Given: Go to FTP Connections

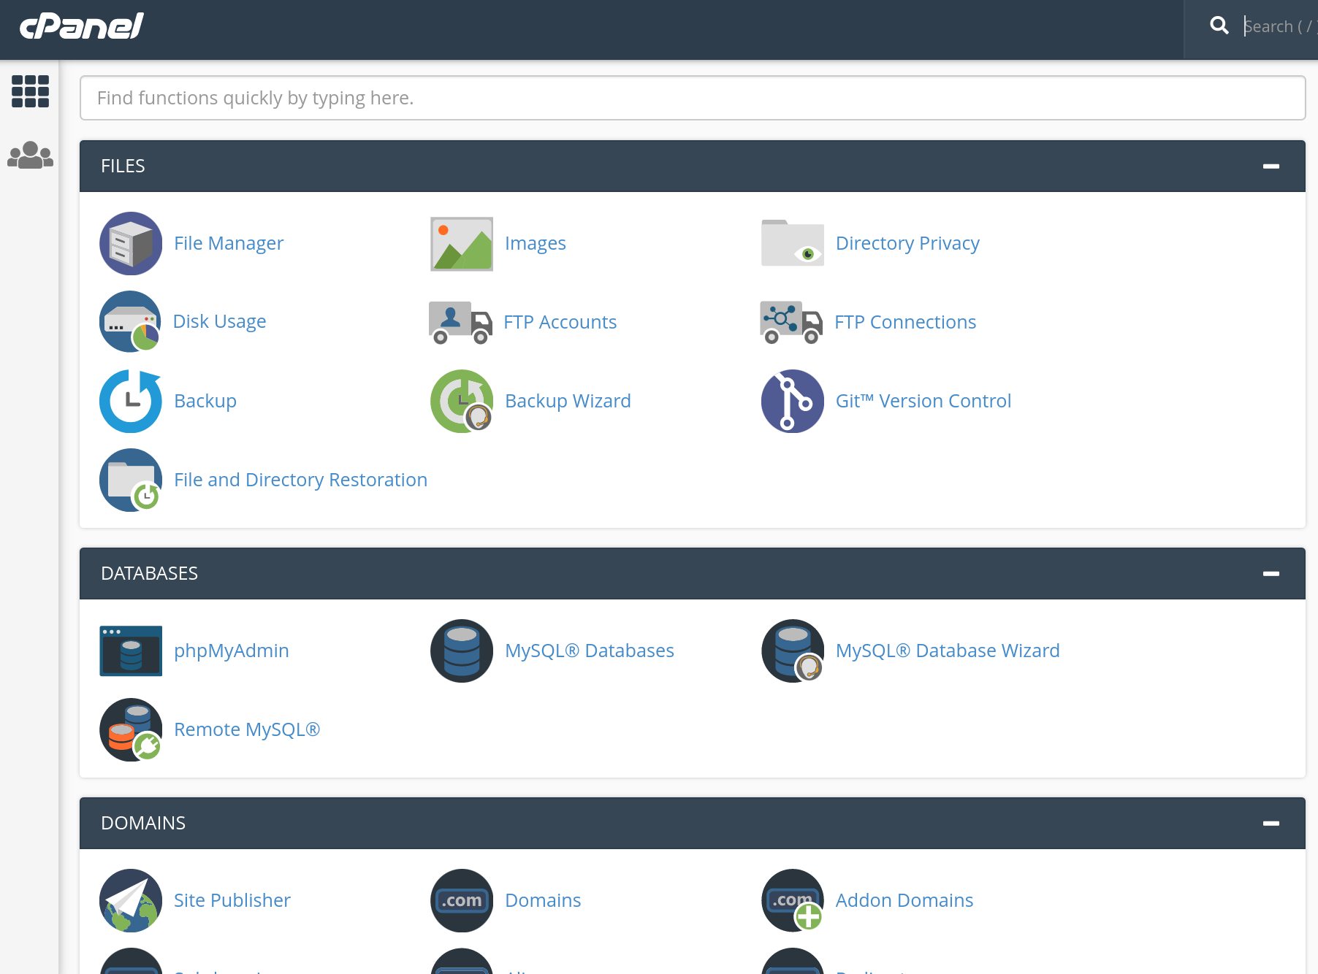Looking at the screenshot, I should click(905, 322).
